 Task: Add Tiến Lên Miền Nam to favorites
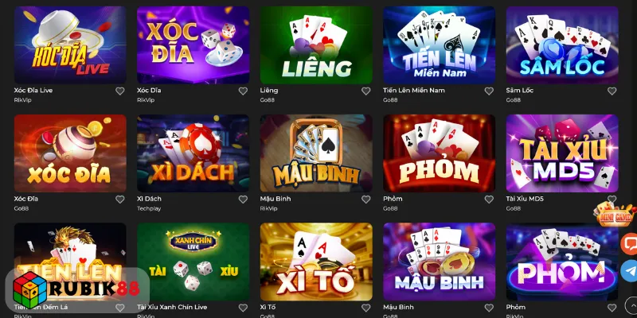[x=489, y=91]
